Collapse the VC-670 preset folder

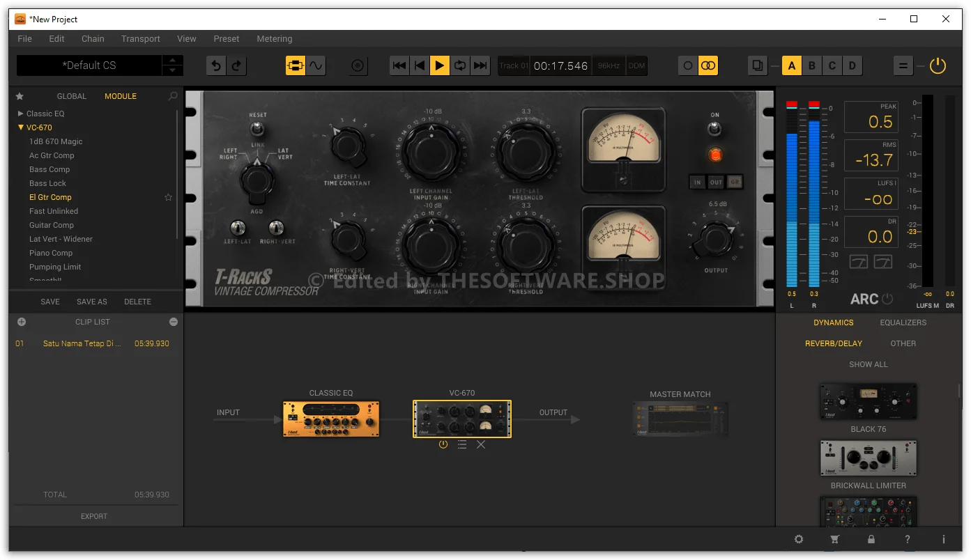21,127
